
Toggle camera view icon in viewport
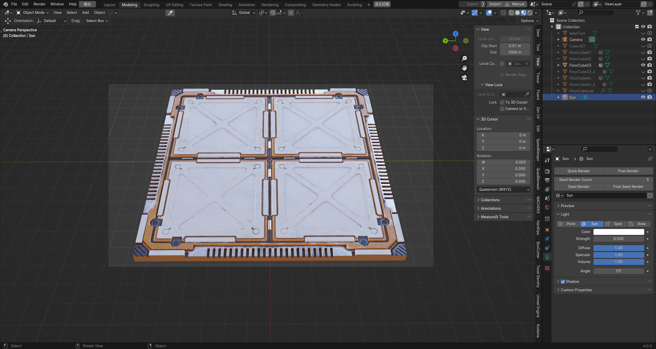click(464, 78)
